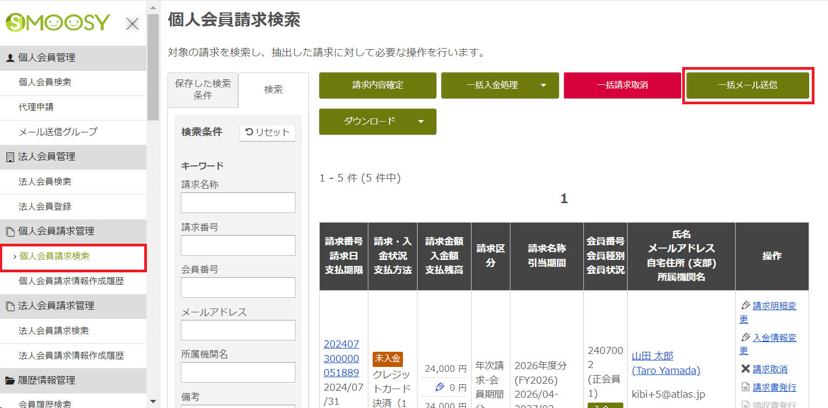Open the ダウンロード dropdown arrow
This screenshot has height=408, width=828.
coord(422,122)
